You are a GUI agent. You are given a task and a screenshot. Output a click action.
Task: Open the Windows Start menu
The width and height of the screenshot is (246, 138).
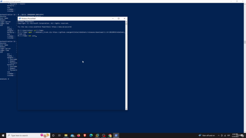click(3, 135)
